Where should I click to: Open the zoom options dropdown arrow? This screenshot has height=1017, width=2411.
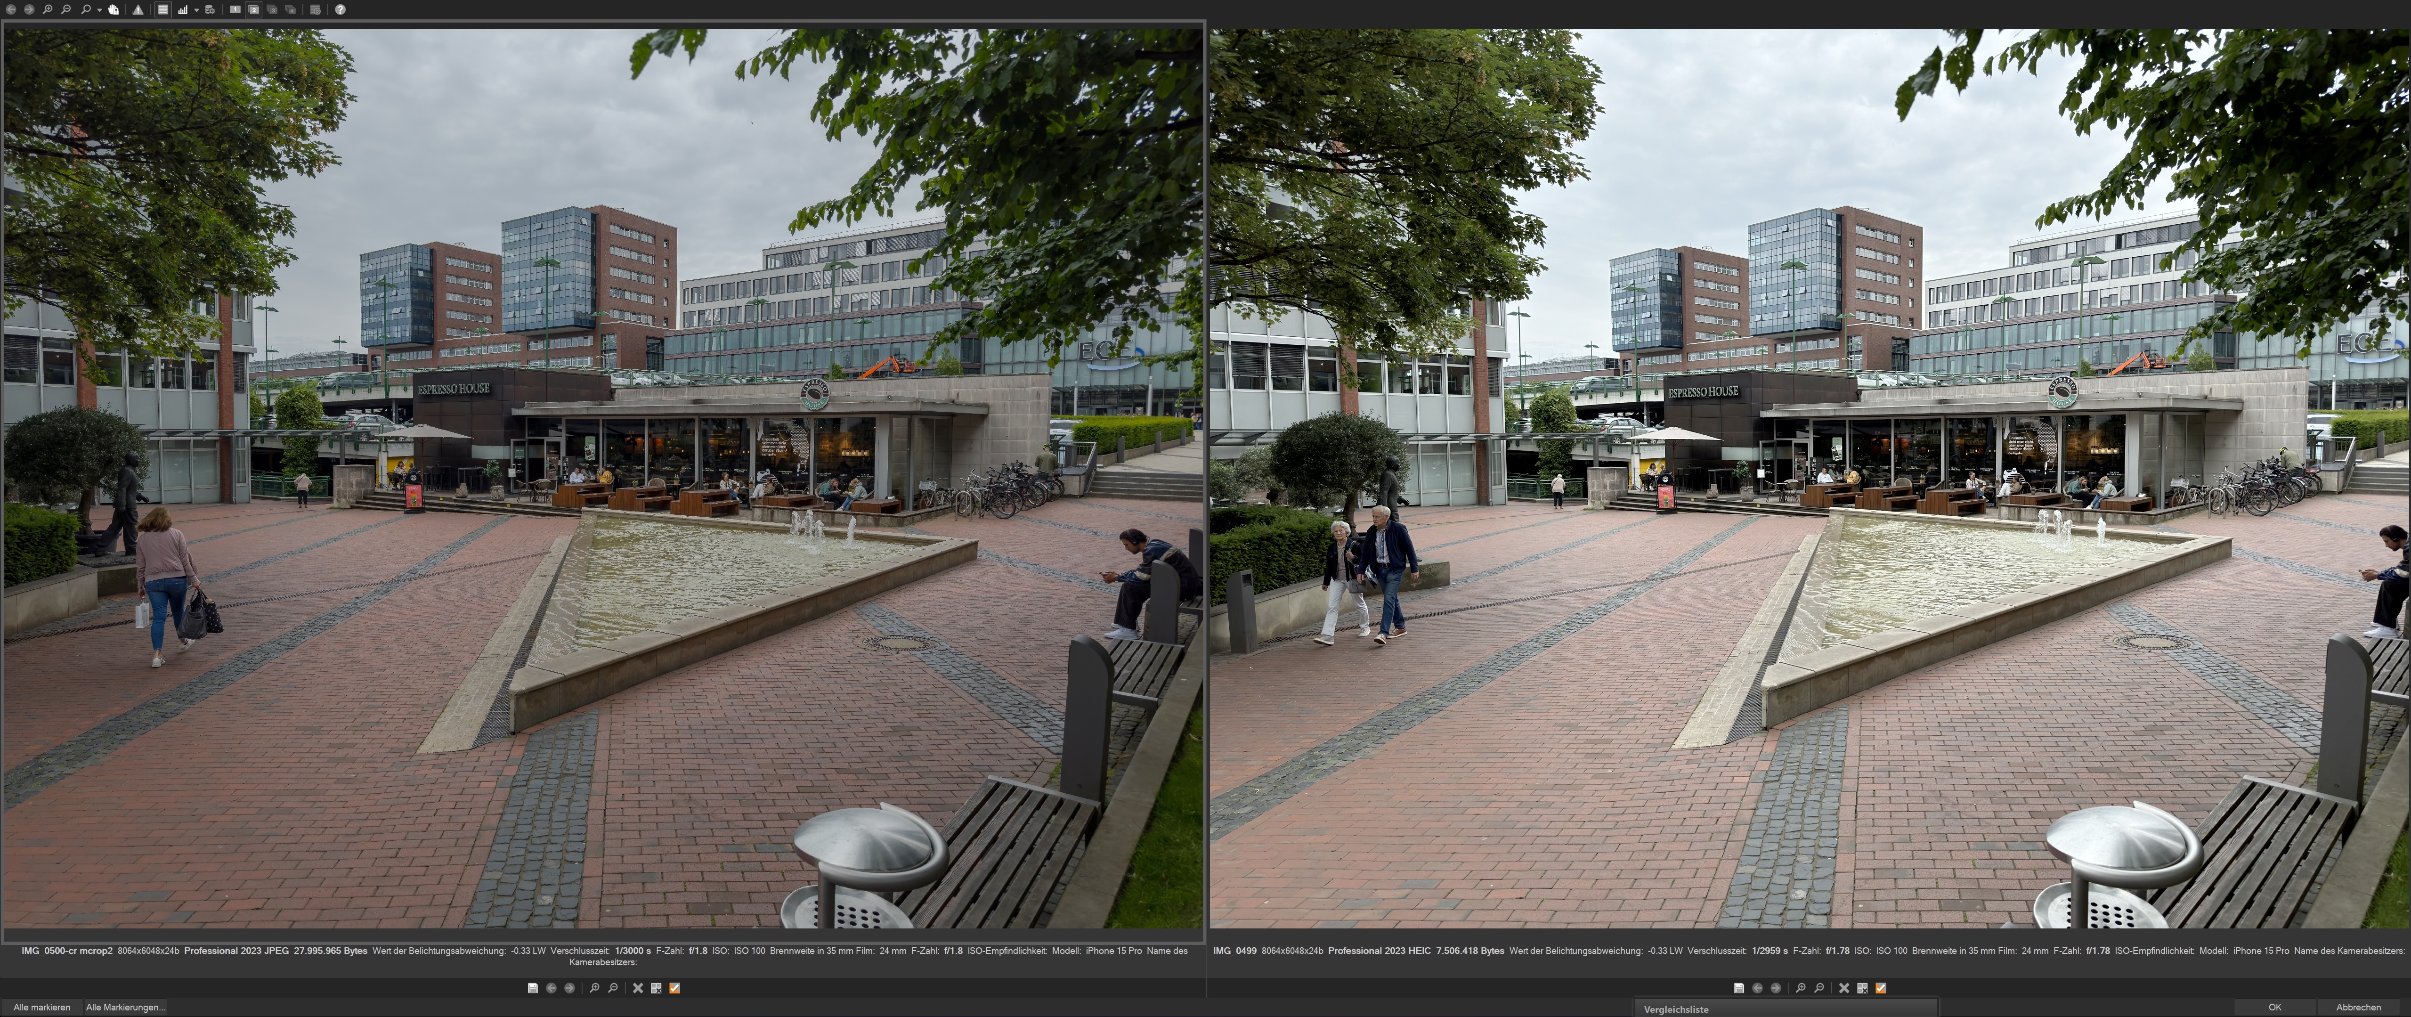click(x=99, y=10)
